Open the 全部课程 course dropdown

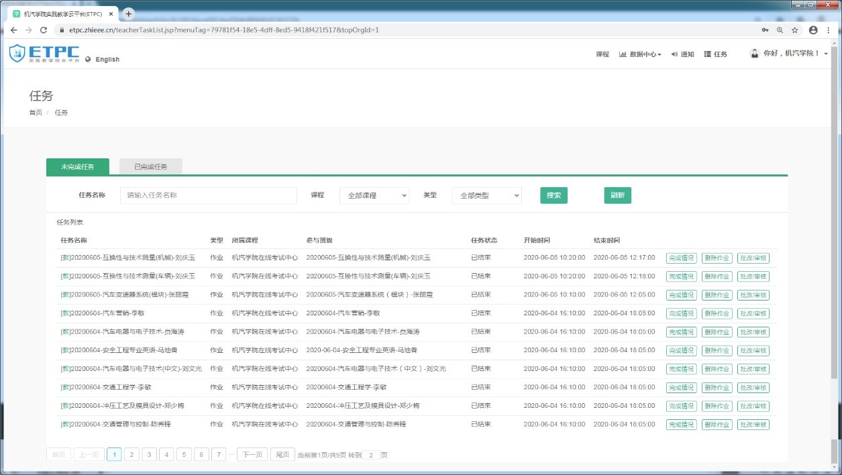[x=373, y=195]
